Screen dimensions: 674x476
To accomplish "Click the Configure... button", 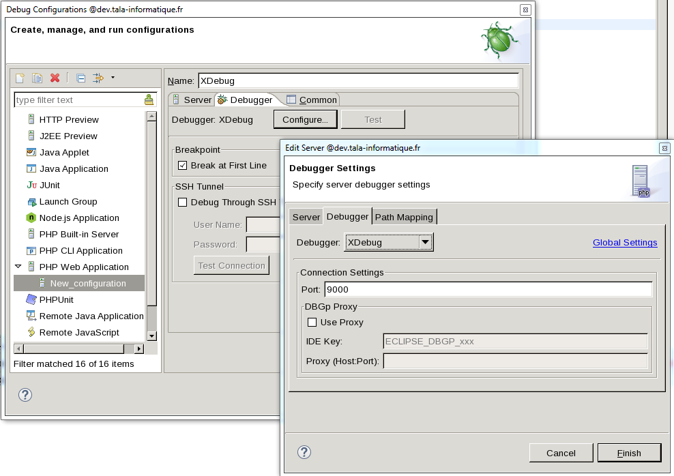I will (305, 119).
